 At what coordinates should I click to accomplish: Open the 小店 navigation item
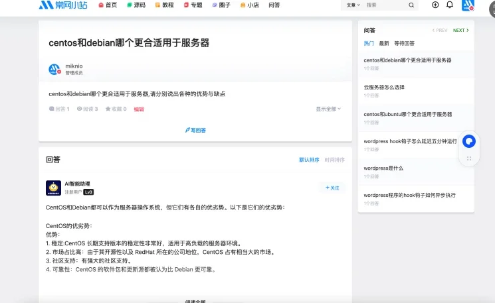point(250,5)
